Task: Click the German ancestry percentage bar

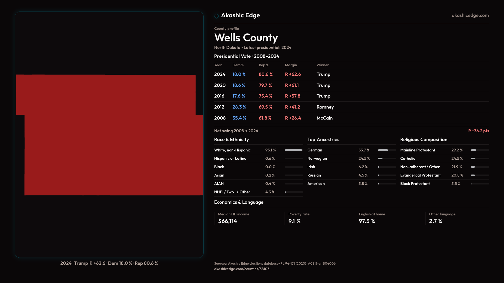Action: coord(387,150)
